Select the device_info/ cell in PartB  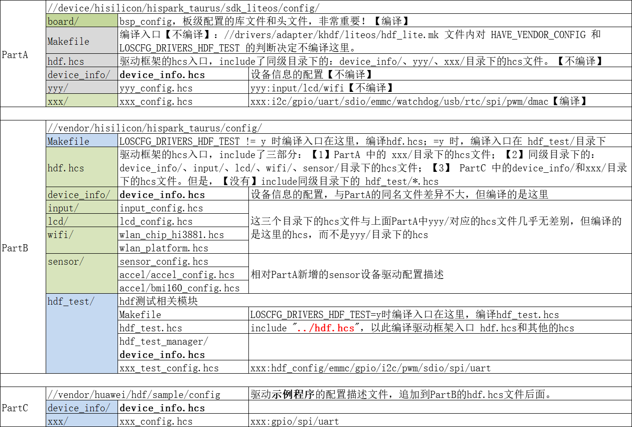[x=82, y=194]
